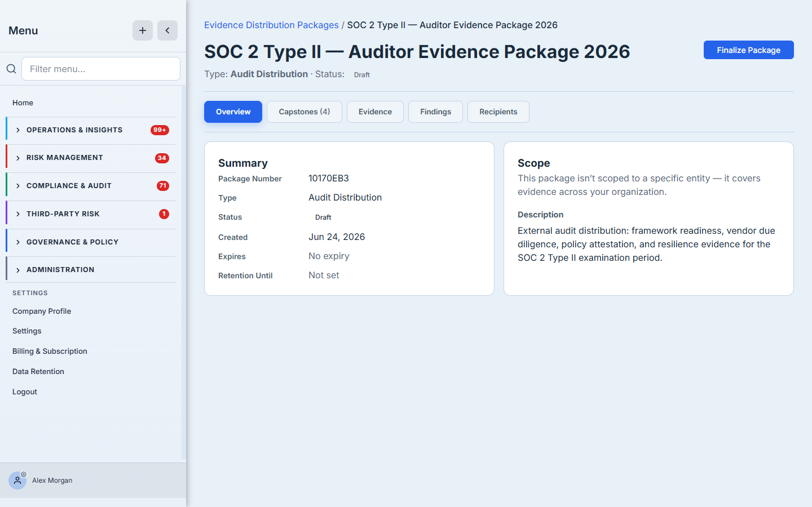The image size is (812, 507).
Task: Expand the Compliance & Audit section
Action: pos(91,186)
